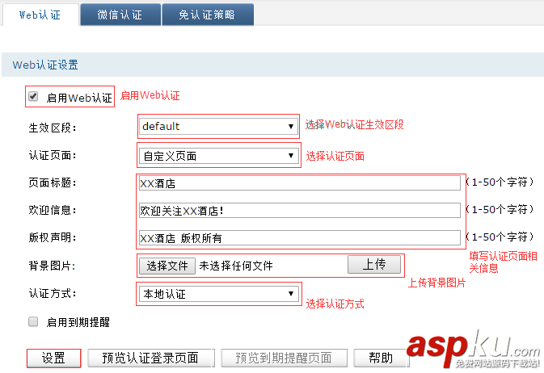Open the 认证方式 本地认证 dropdown
Screen dimensions: 544x373
click(x=218, y=294)
